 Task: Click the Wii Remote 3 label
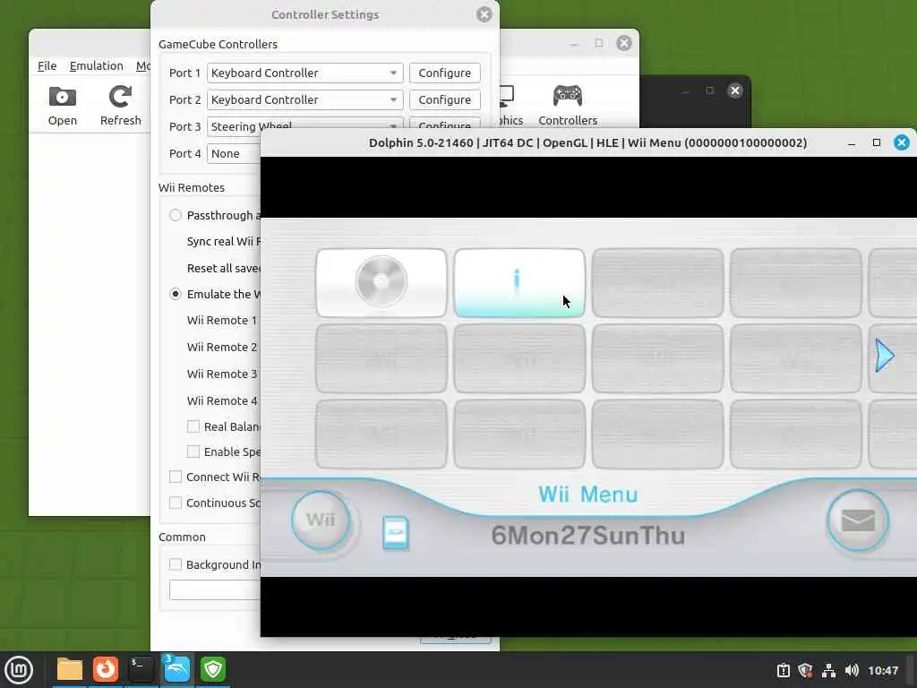point(222,374)
